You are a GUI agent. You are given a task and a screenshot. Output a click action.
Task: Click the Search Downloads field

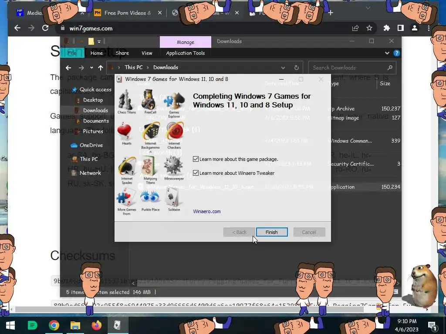click(352, 67)
